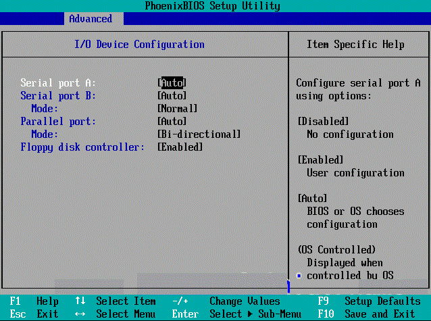Click the Parallel port label

58,121
